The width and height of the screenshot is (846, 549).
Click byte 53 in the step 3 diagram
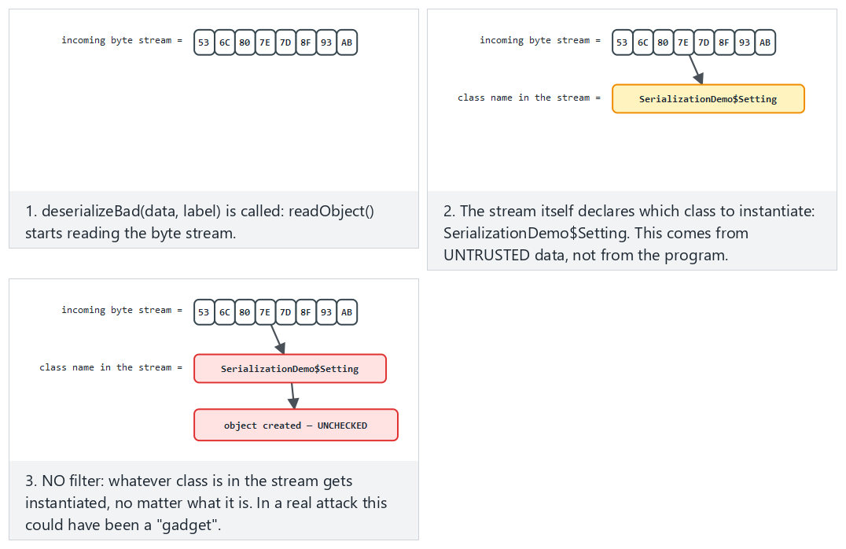204,312
